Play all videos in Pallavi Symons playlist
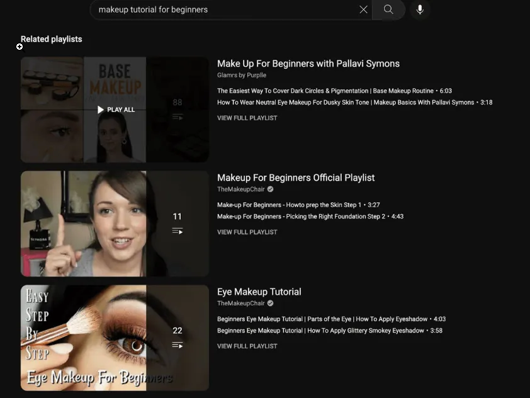Screen dimensions: 530x398 click(x=116, y=110)
